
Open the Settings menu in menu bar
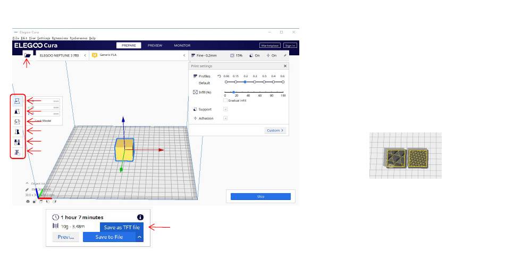44,38
